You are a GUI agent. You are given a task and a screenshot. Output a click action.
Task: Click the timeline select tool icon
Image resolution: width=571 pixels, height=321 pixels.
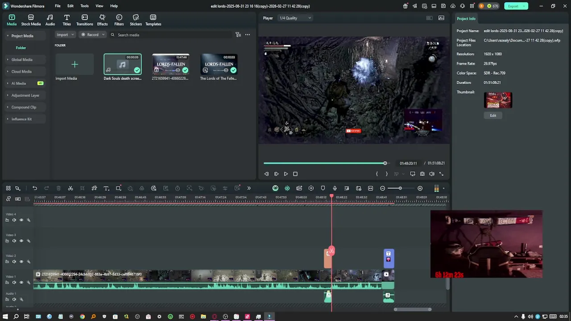(x=18, y=188)
